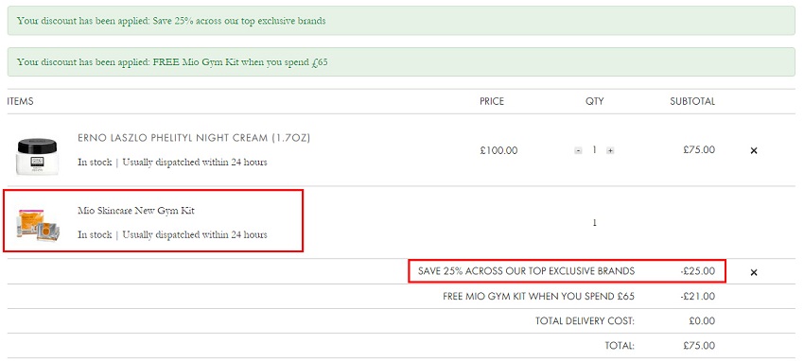Remove Erno Laszlo Night Cream from basket
Viewport: 804px width, 361px height.
pyautogui.click(x=753, y=150)
